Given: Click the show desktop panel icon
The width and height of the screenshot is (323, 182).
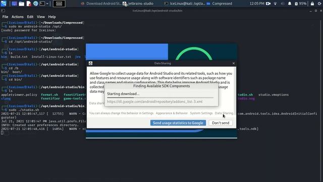Looking at the screenshot, I should pyautogui.click(x=14, y=4).
